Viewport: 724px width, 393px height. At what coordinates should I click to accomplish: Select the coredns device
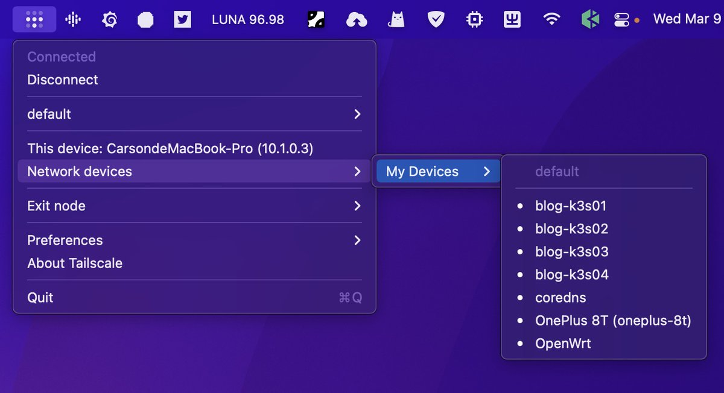pyautogui.click(x=604, y=298)
